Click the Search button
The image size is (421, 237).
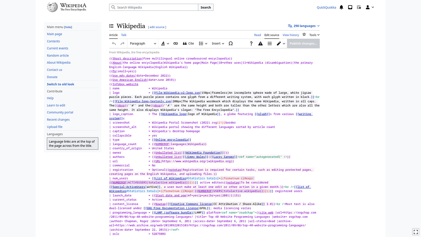206,7
